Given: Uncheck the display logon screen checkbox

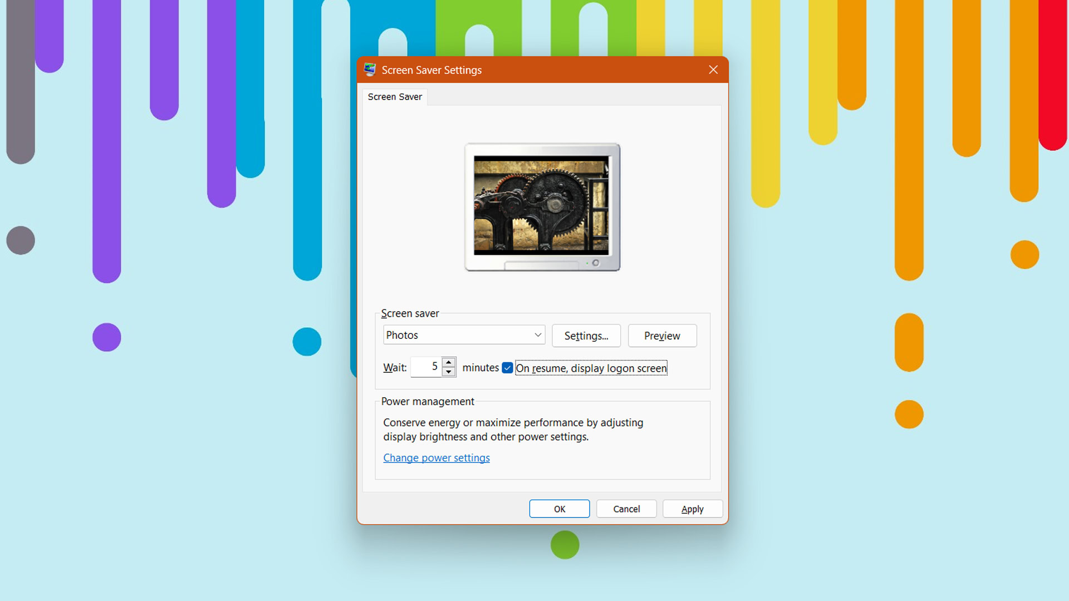Looking at the screenshot, I should pyautogui.click(x=507, y=368).
